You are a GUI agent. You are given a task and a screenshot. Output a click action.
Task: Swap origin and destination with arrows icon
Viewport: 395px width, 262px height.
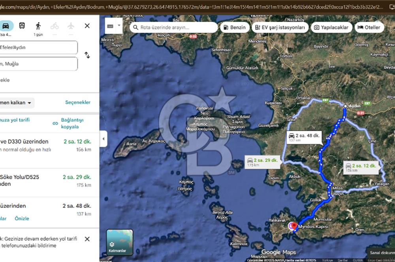point(87,55)
